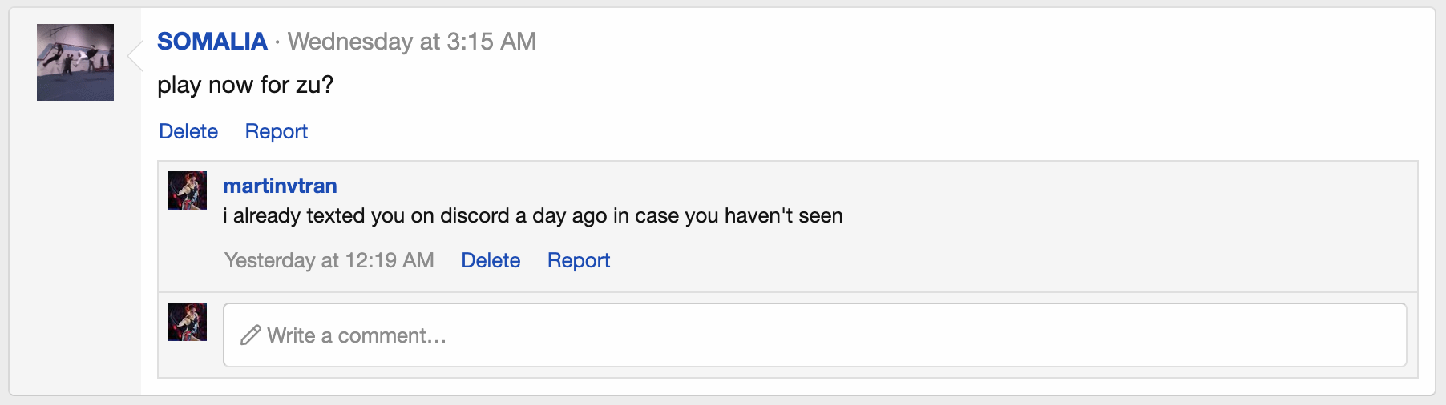Click blank area right of SOMALIA's timestamp

click(x=962, y=42)
